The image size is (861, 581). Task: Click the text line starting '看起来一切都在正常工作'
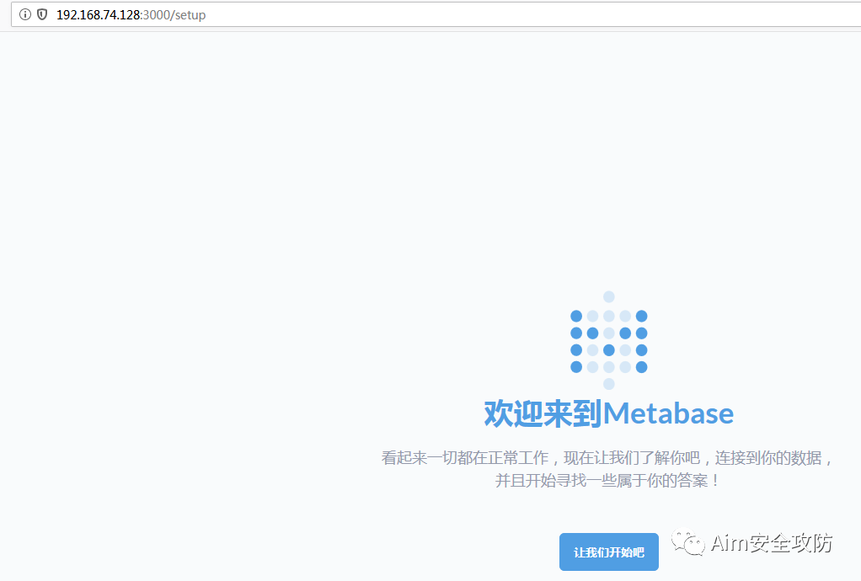coord(607,457)
